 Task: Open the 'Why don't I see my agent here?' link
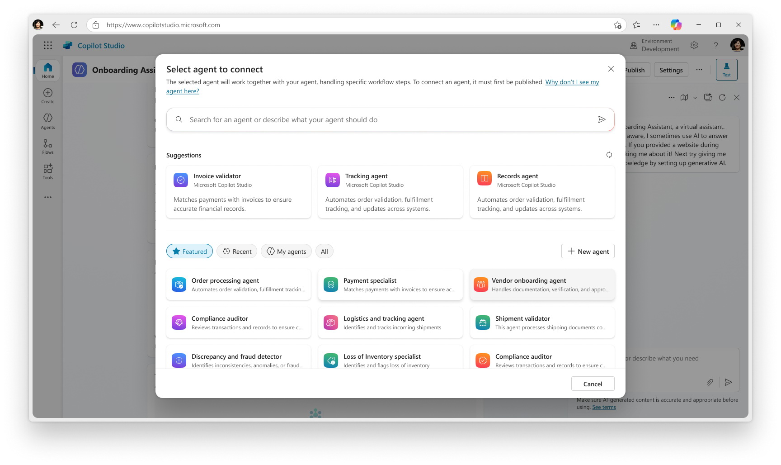click(572, 82)
